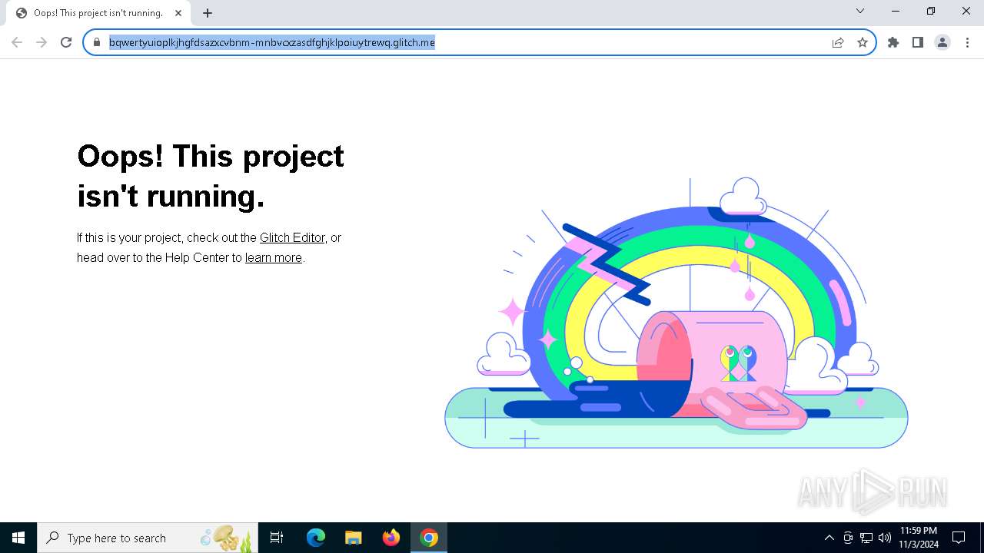Expand the tab search chevron
This screenshot has height=553, width=984.
(x=860, y=11)
